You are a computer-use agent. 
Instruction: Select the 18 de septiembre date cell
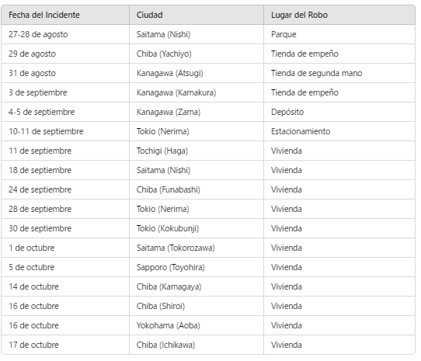point(65,170)
